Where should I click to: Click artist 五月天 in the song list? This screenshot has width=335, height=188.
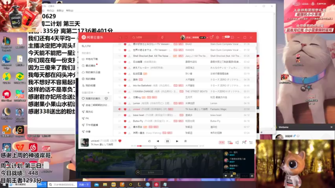(189, 97)
